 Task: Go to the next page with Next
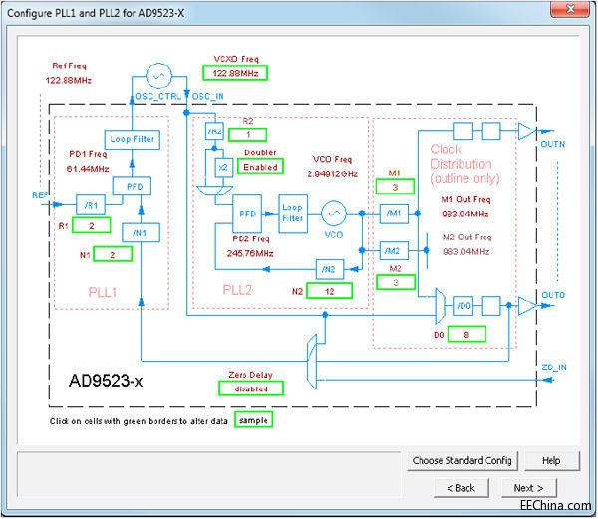[529, 488]
